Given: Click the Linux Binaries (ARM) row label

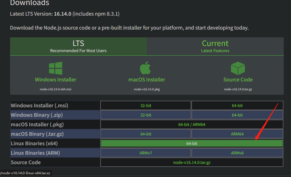Looking at the screenshot, I should point(35,153).
